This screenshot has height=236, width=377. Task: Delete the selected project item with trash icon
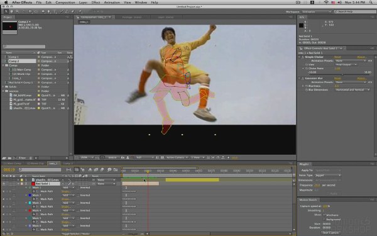[31, 158]
